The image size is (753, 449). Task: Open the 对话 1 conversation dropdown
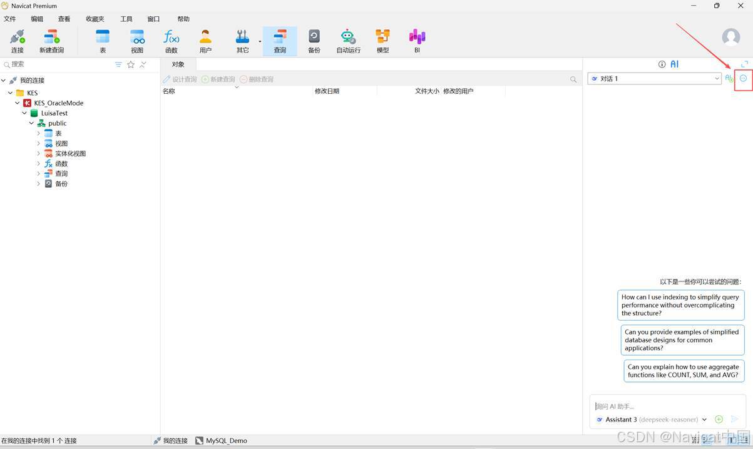coord(655,78)
